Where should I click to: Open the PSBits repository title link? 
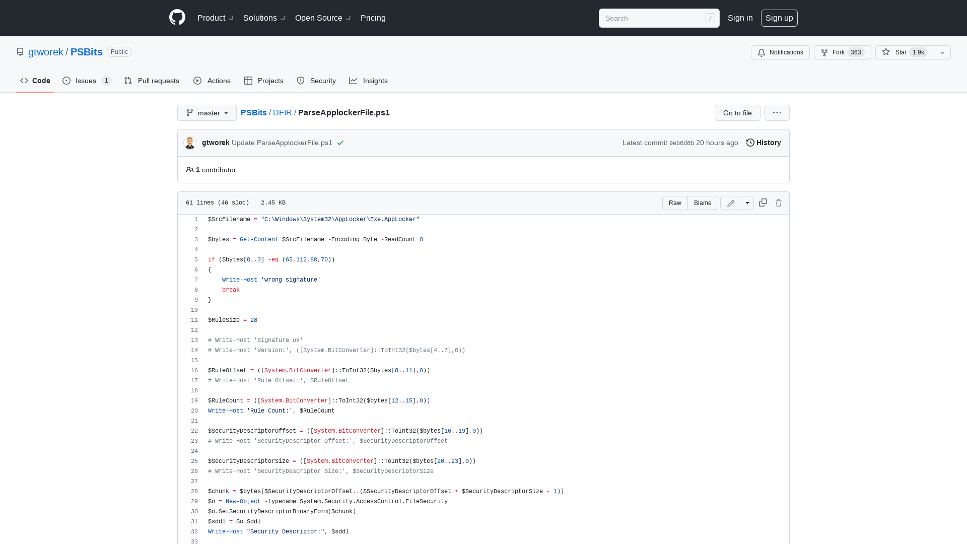tap(87, 52)
